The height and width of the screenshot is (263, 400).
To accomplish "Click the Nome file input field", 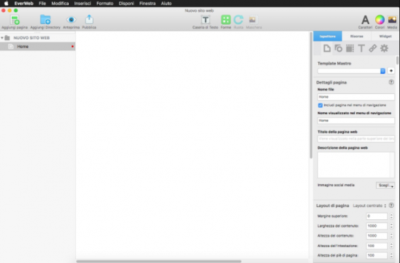I will pos(356,97).
